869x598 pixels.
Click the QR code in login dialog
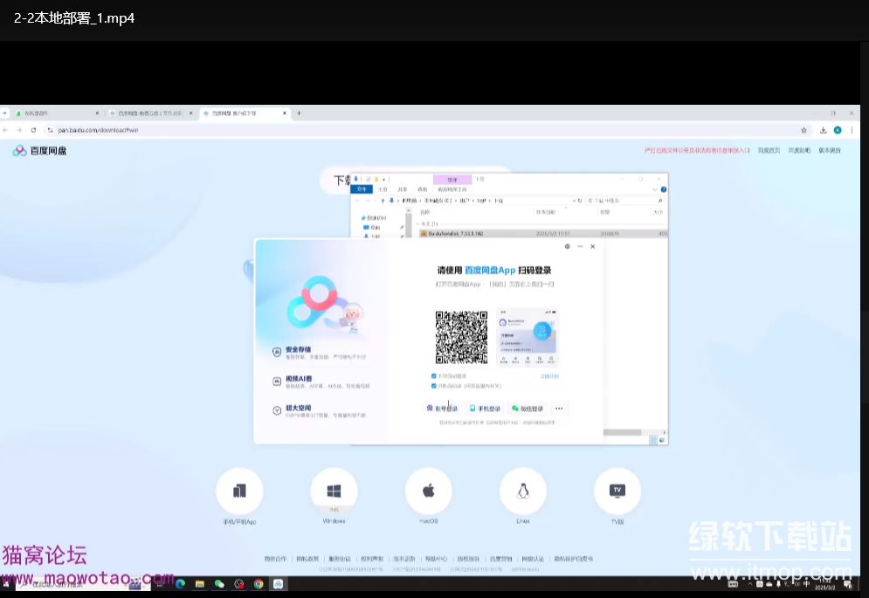pos(461,337)
